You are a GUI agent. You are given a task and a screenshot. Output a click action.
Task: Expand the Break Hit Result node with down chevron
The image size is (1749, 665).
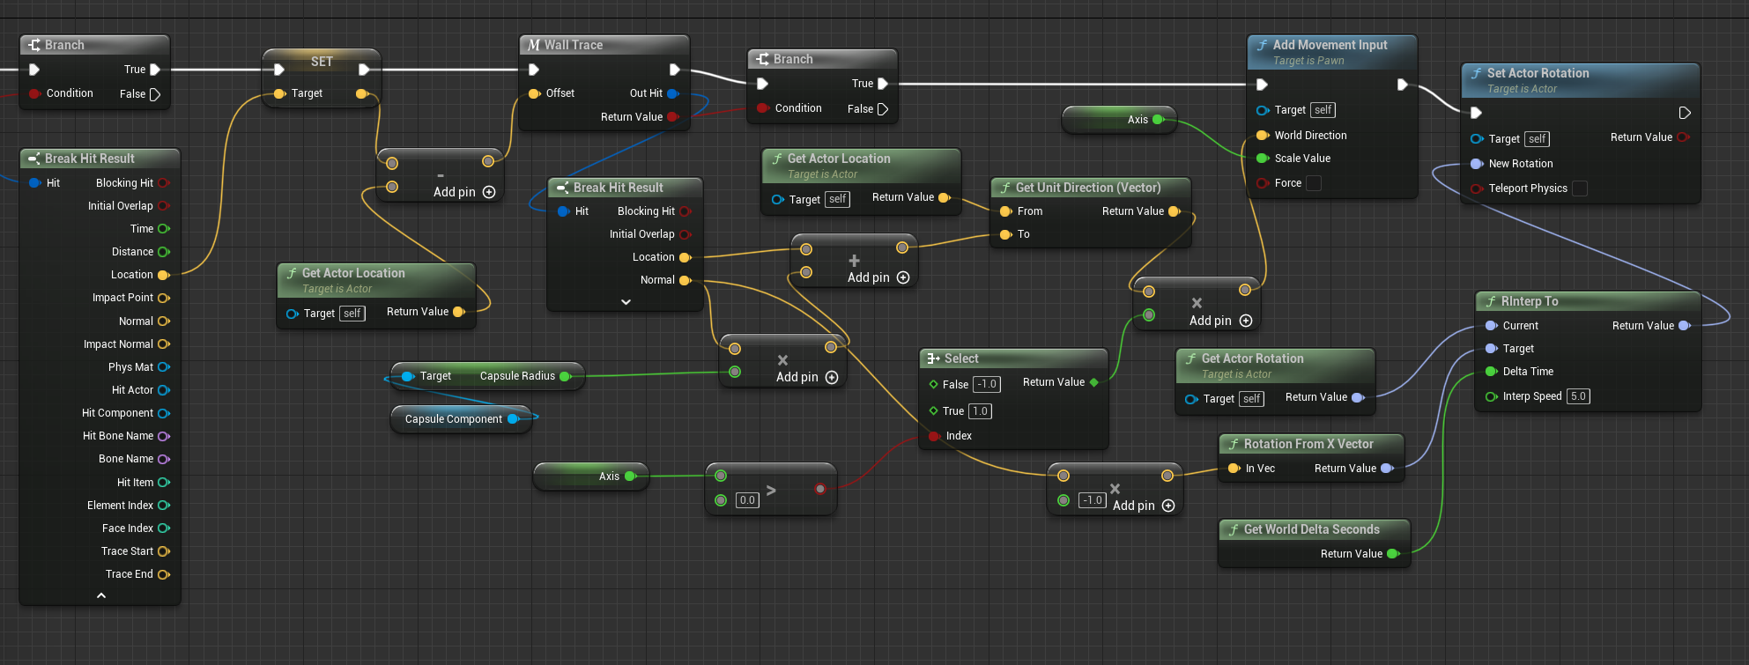[x=626, y=302]
